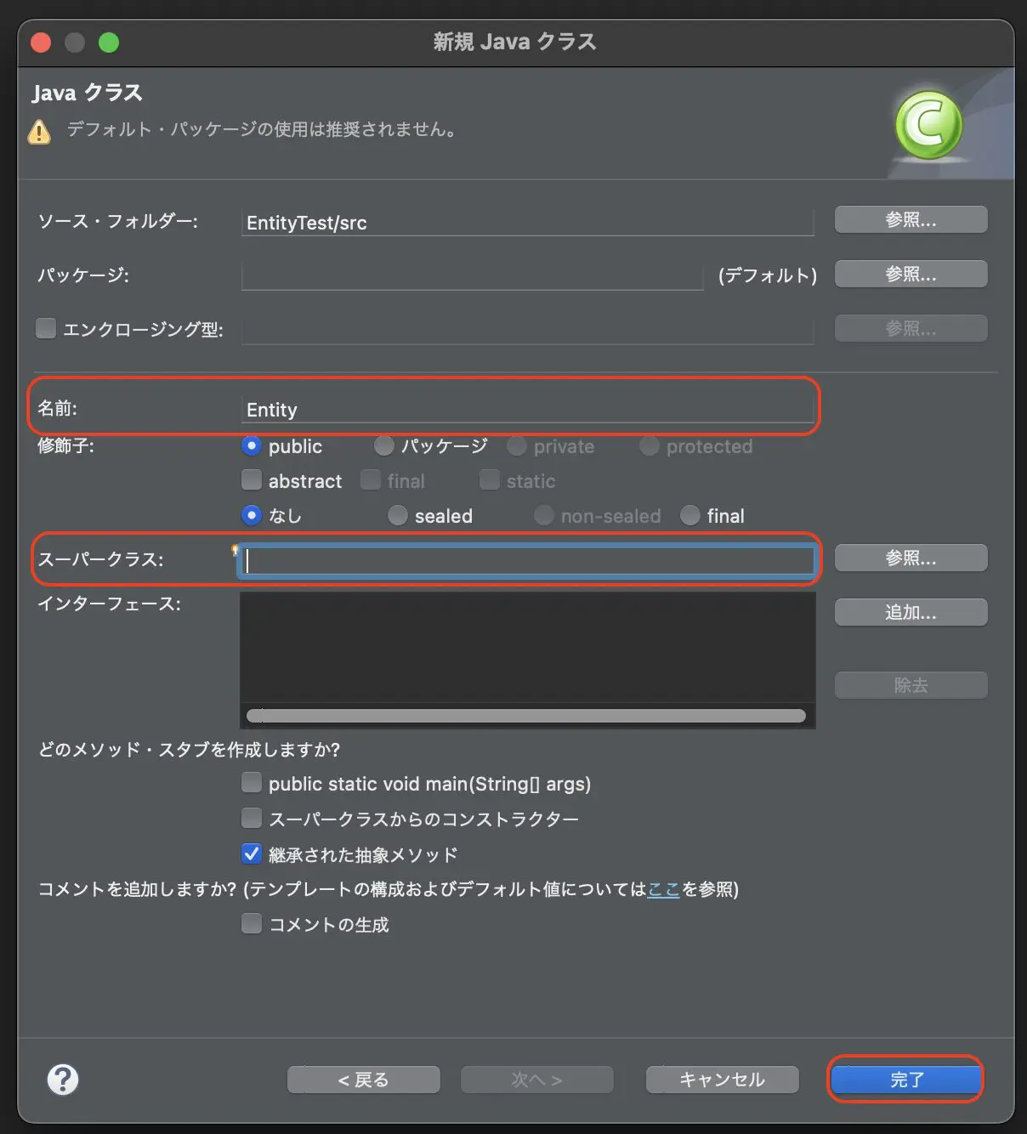Uncheck 継承された抽象メソッド checkbox

(x=252, y=853)
